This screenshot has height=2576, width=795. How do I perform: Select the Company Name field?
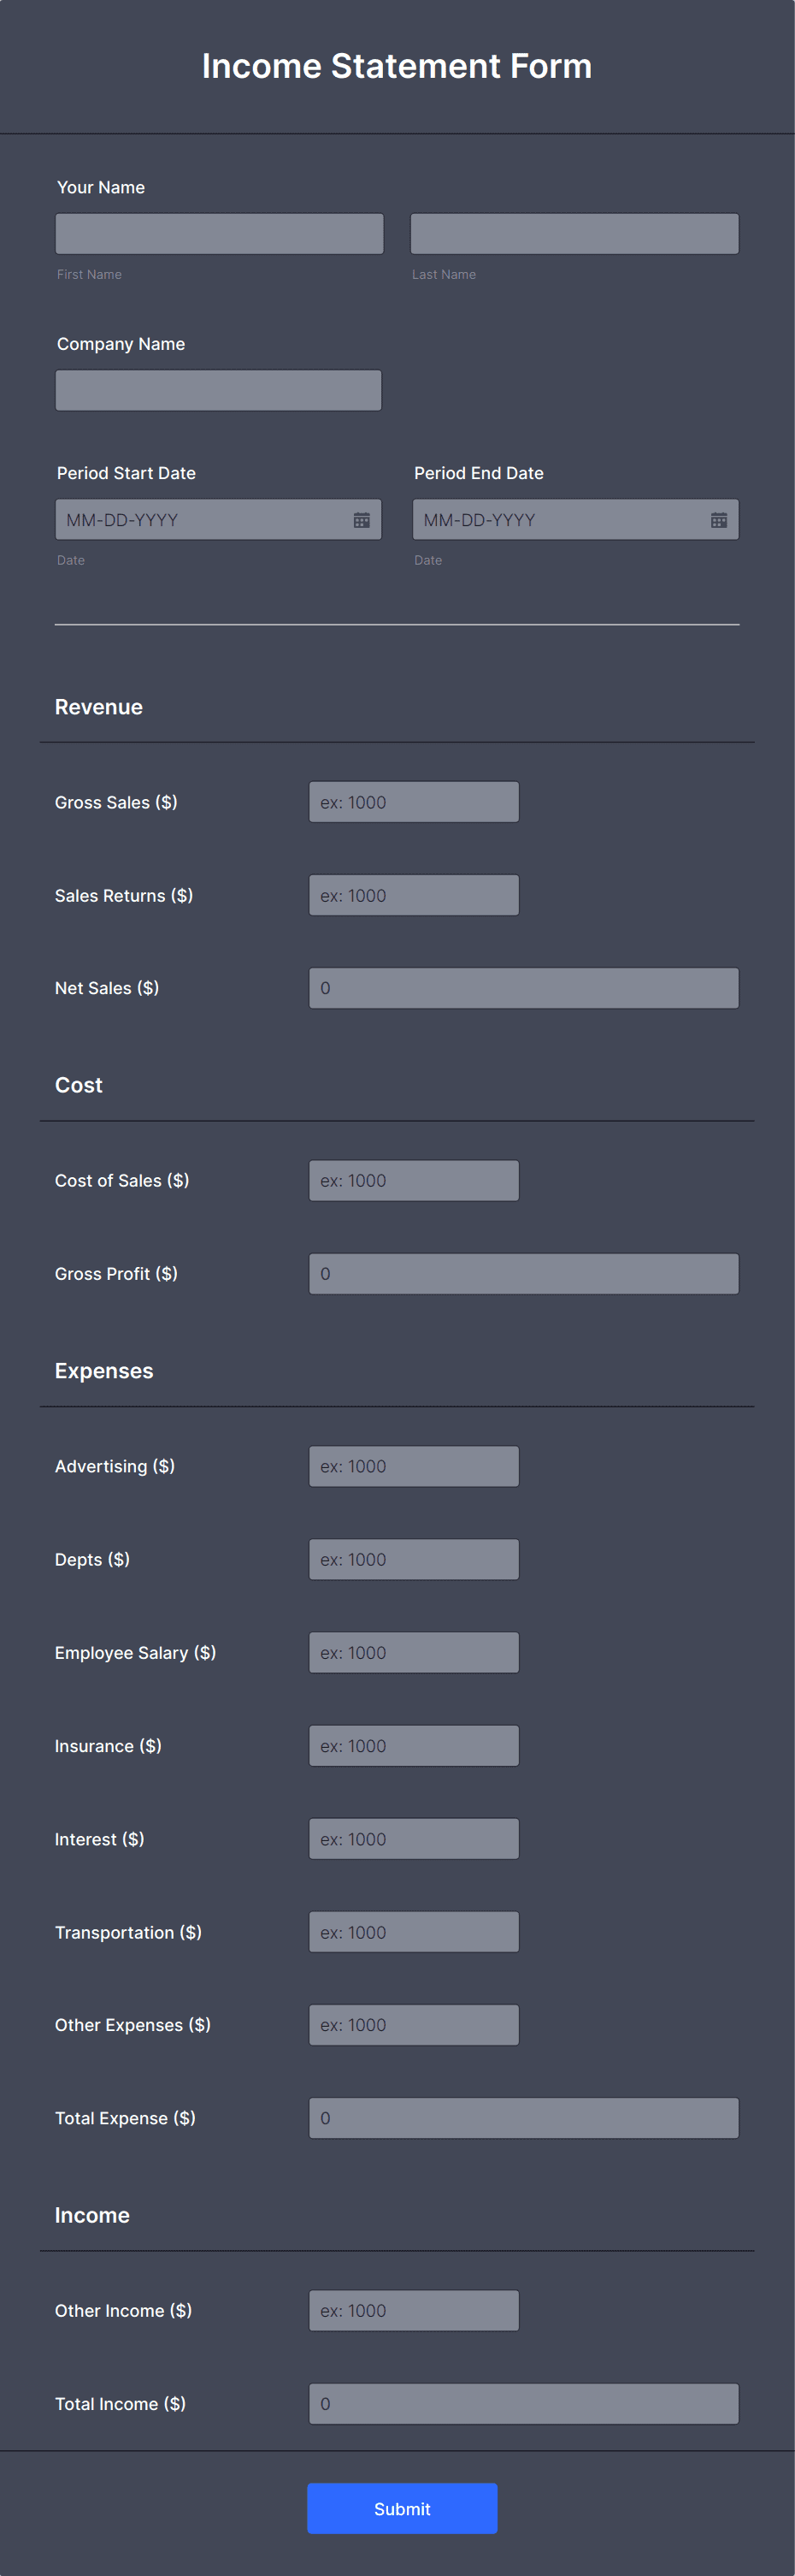pyautogui.click(x=219, y=390)
